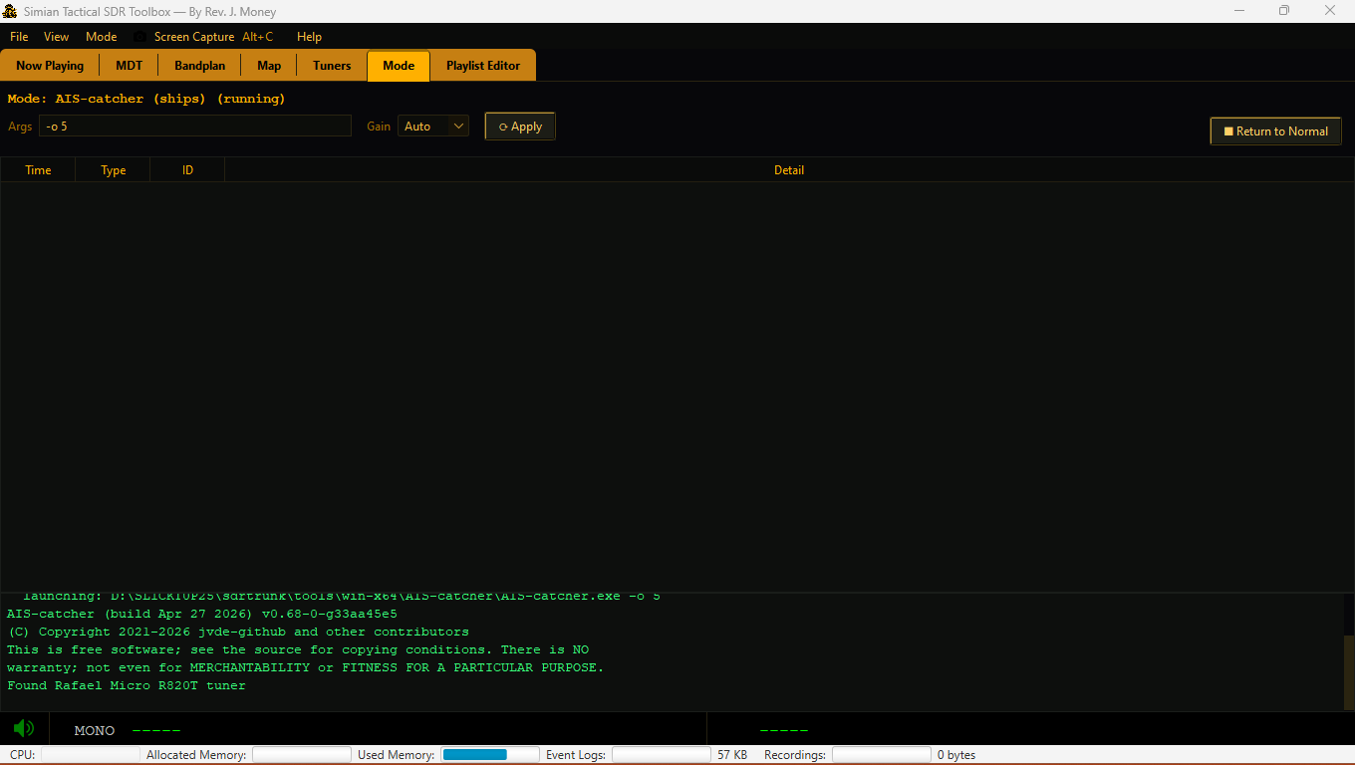Screen dimensions: 1355x765
Task: Click the Detail column header
Action: click(x=789, y=170)
